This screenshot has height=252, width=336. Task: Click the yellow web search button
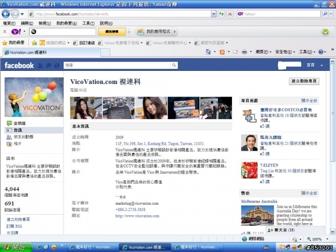point(112,31)
